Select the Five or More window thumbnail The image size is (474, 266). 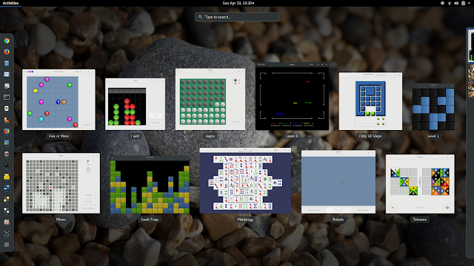pyautogui.click(x=59, y=100)
